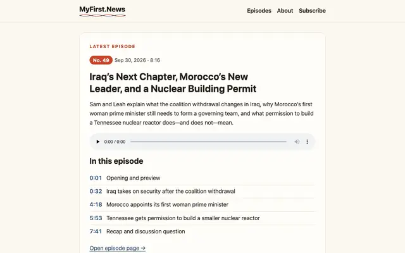Click 'Opening and preview' chapter title
Image resolution: width=405 pixels, height=253 pixels.
(134, 178)
